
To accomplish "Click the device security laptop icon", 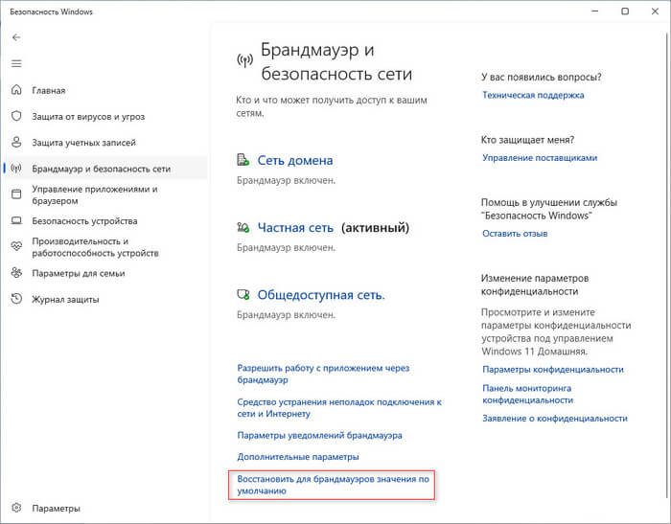I will (x=16, y=220).
